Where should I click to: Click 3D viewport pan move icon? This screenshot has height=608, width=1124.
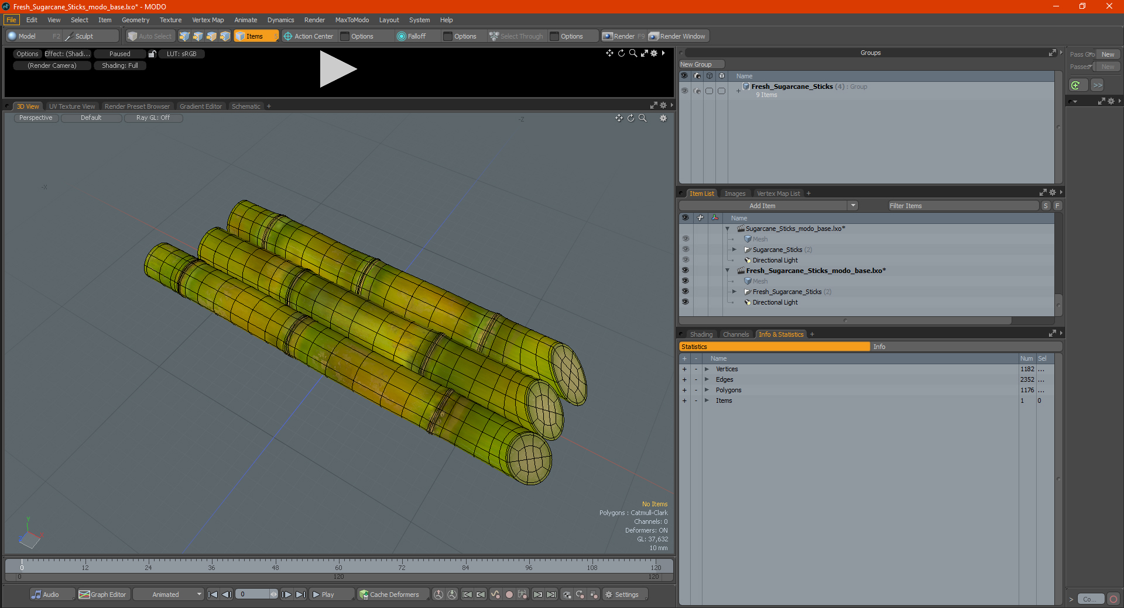coord(619,118)
